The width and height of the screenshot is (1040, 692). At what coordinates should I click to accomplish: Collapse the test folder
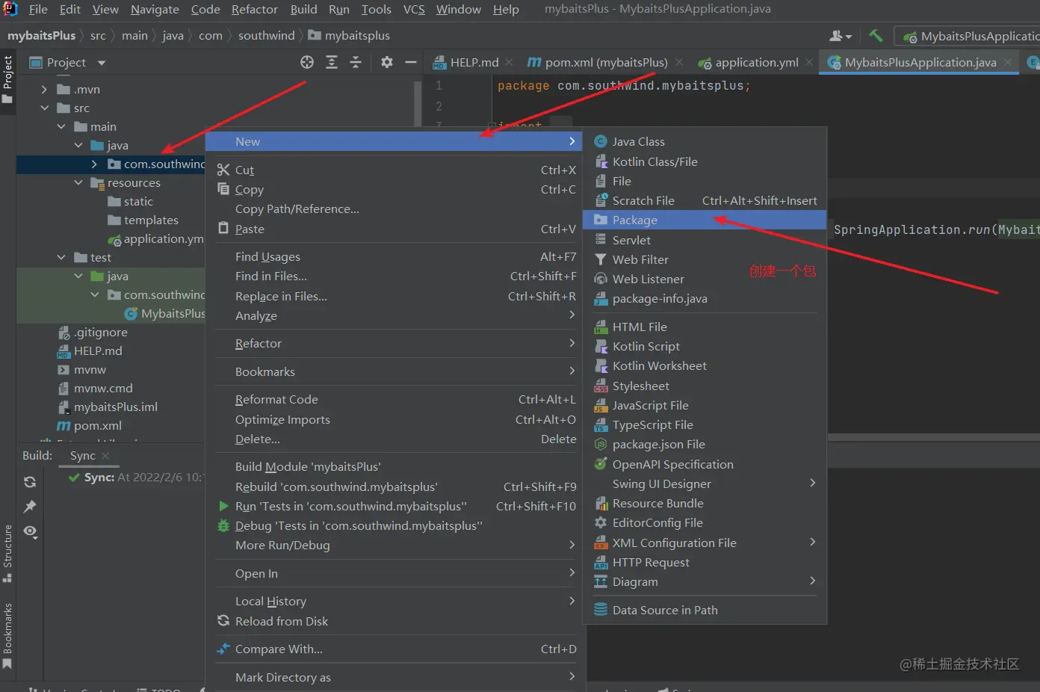pos(61,258)
